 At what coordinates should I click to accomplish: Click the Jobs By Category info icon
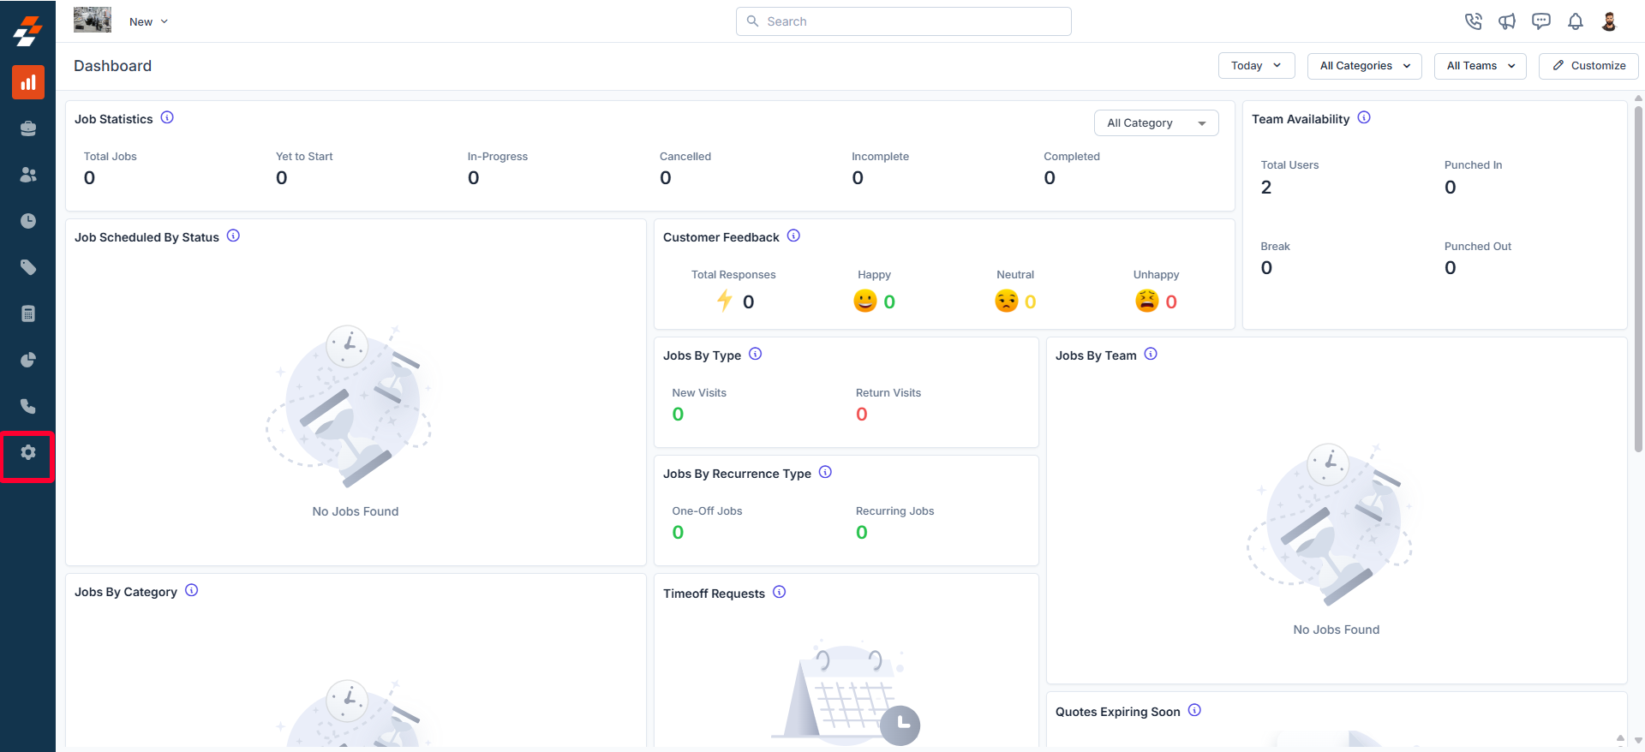point(191,590)
